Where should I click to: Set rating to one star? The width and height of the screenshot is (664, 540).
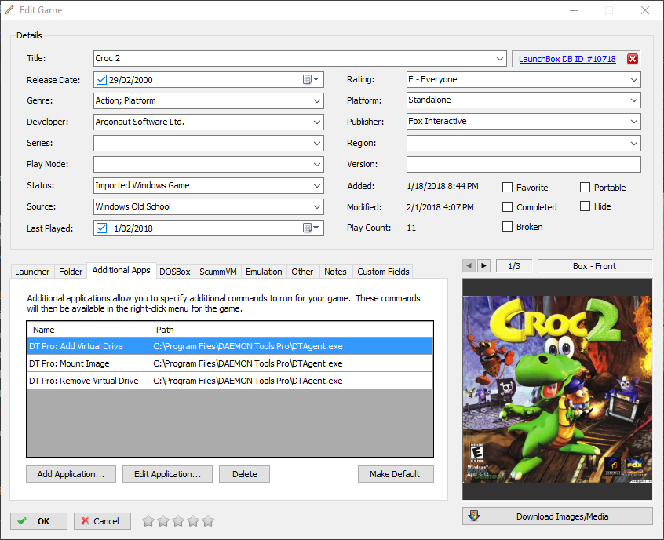click(x=148, y=521)
